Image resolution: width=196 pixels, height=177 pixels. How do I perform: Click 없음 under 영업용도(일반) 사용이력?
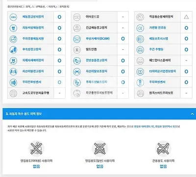(100, 166)
